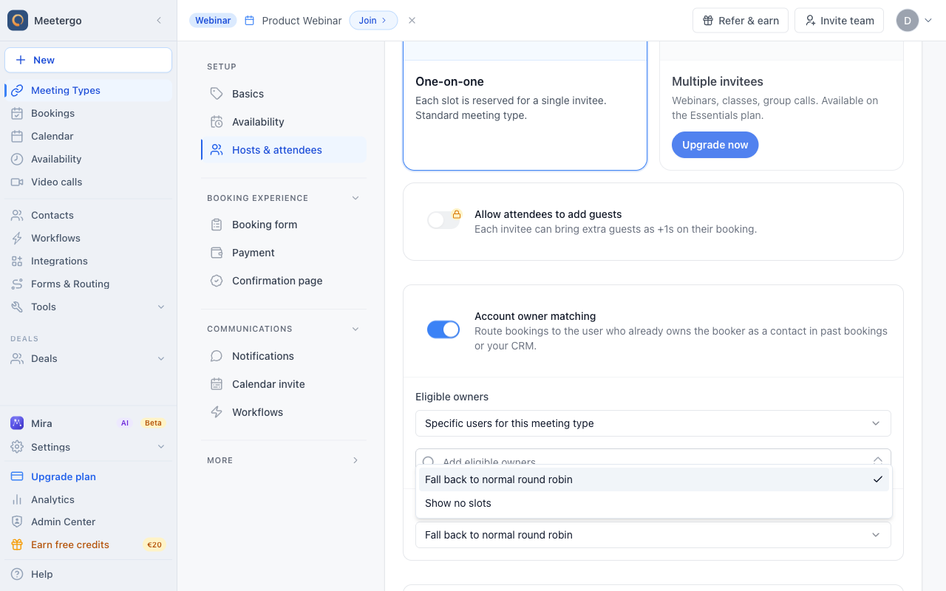This screenshot has width=946, height=591.
Task: Click Upgrade plan link
Action: [x=64, y=476]
